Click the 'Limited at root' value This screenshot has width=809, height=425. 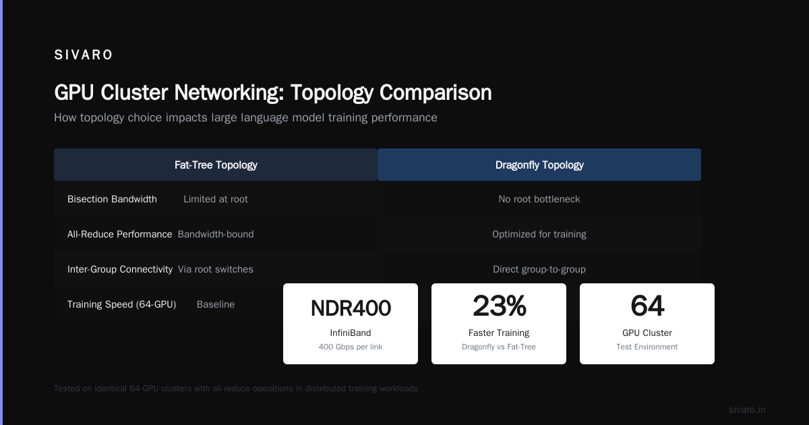(x=216, y=199)
